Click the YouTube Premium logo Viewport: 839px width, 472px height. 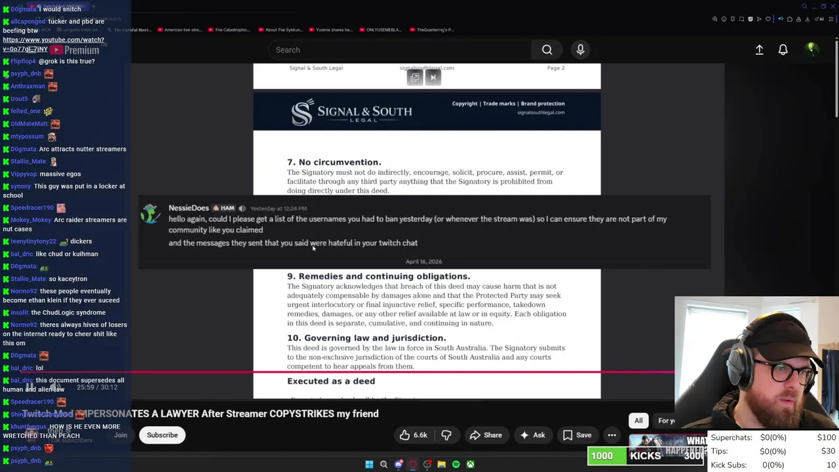pyautogui.click(x=75, y=50)
